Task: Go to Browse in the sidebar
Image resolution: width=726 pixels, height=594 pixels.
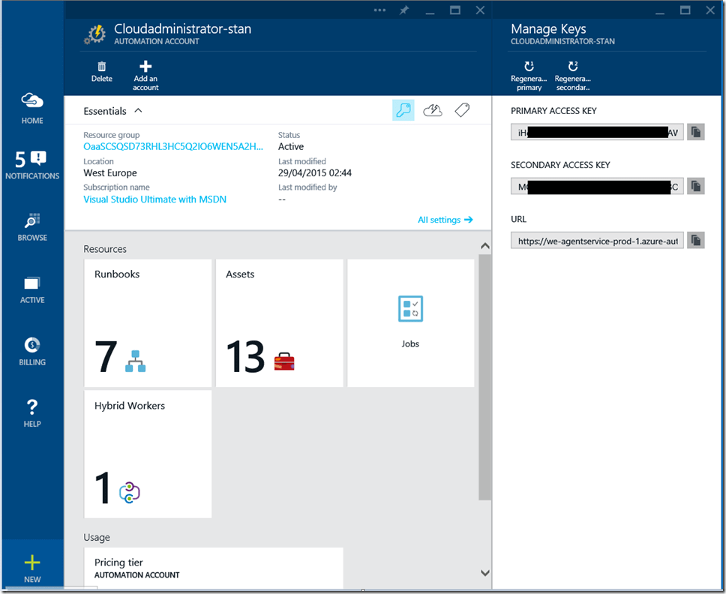Action: point(32,226)
